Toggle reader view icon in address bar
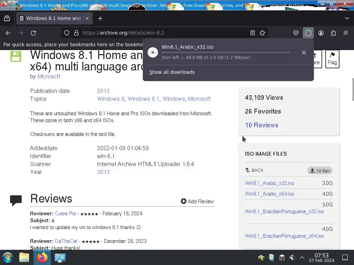354x265 pixels. click(253, 33)
